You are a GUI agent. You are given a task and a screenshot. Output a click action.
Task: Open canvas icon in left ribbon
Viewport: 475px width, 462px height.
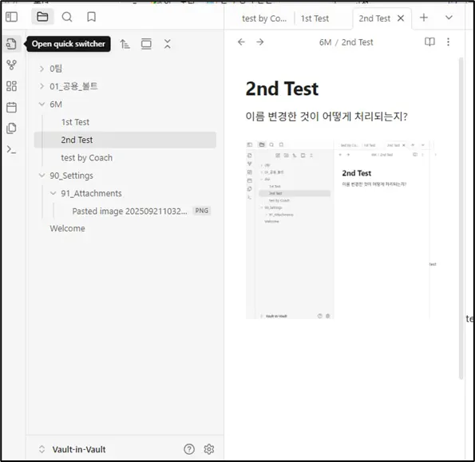tap(11, 86)
